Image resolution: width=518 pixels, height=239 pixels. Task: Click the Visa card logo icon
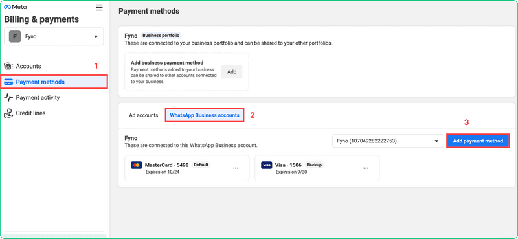266,165
